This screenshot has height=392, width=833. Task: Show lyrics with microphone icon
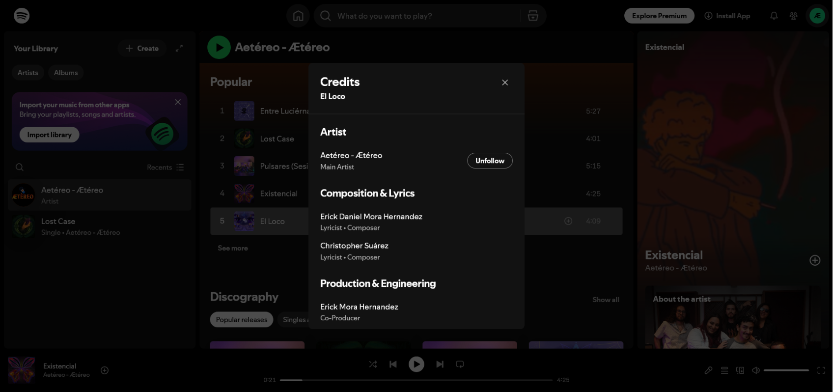coord(708,370)
